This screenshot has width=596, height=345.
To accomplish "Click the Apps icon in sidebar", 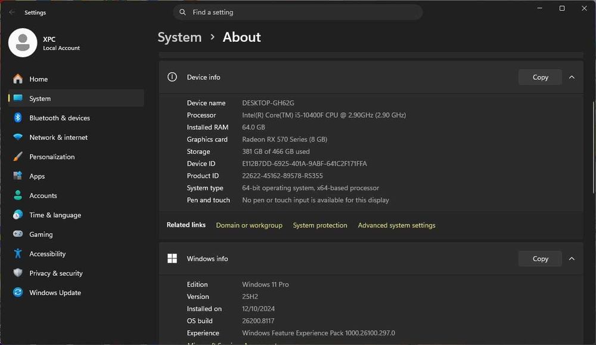I will pos(18,175).
